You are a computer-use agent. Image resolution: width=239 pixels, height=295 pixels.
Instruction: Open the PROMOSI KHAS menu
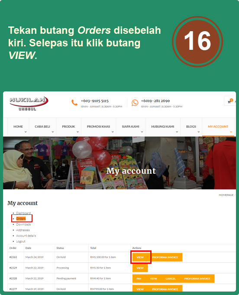98,126
